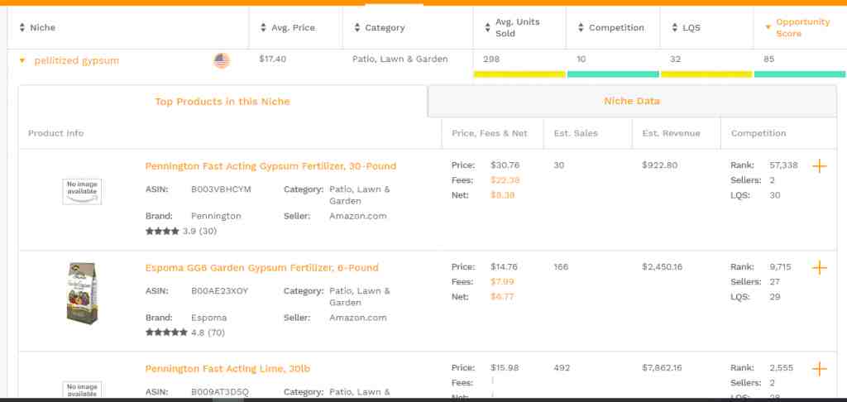Open Pennington Fast Acting Lime 30lb link

tap(228, 369)
